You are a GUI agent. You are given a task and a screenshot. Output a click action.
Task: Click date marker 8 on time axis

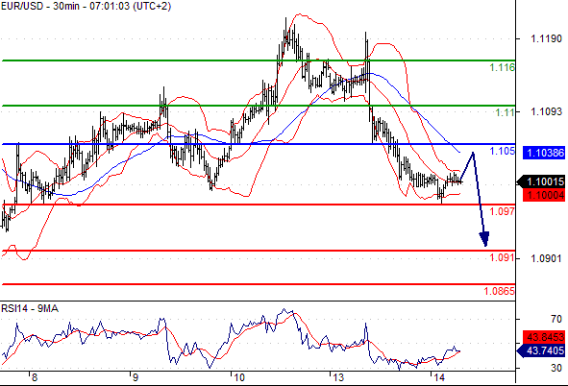(x=34, y=378)
